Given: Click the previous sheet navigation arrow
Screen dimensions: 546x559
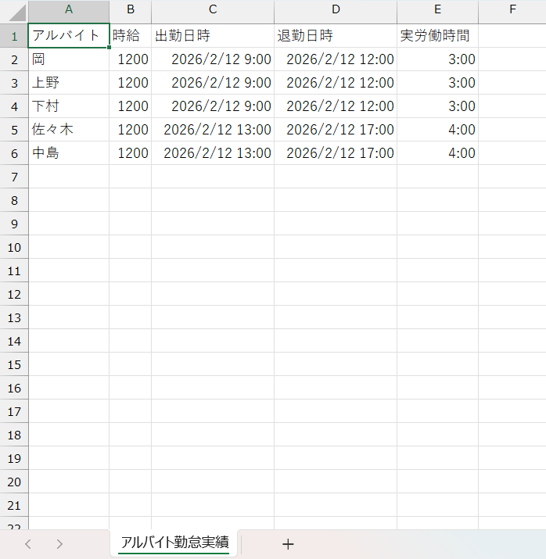Looking at the screenshot, I should (28, 544).
